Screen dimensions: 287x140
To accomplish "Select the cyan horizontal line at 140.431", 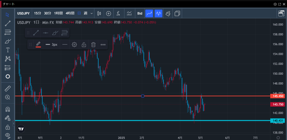I will [x=142, y=120].
